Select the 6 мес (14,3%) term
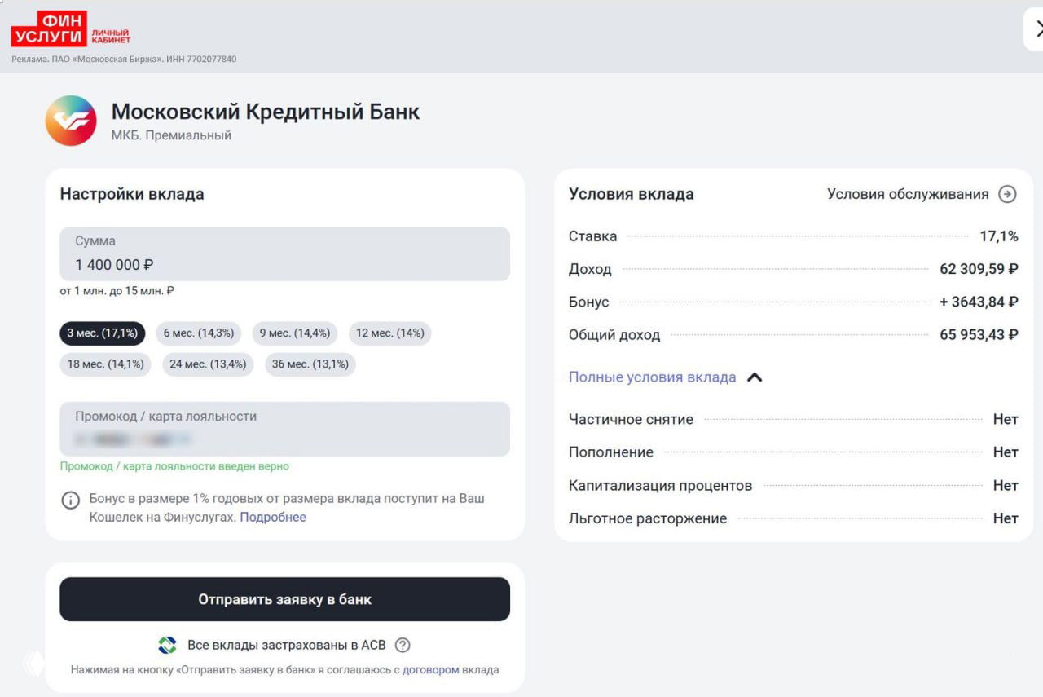This screenshot has width=1043, height=697. (x=200, y=333)
